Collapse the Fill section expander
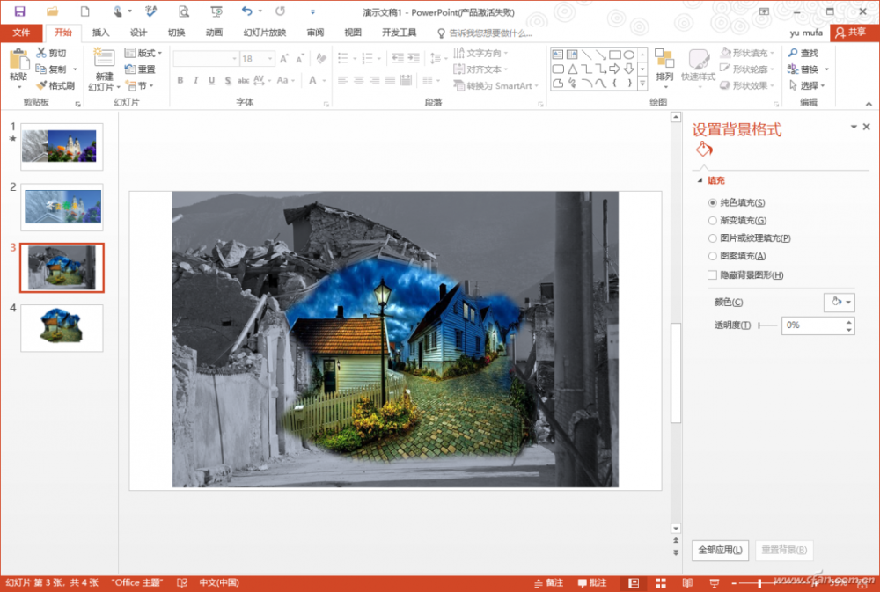The height and width of the screenshot is (592, 880). [700, 181]
